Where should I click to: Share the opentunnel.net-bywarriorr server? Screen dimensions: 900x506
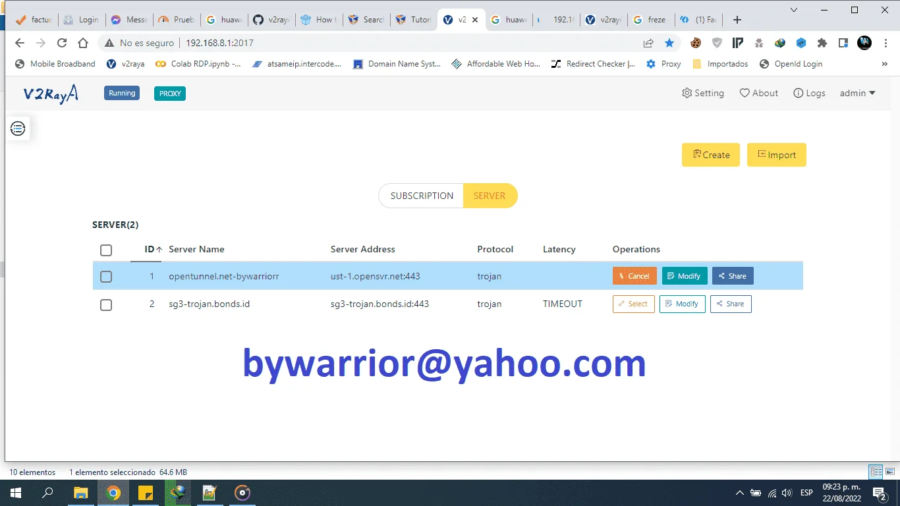pos(733,276)
